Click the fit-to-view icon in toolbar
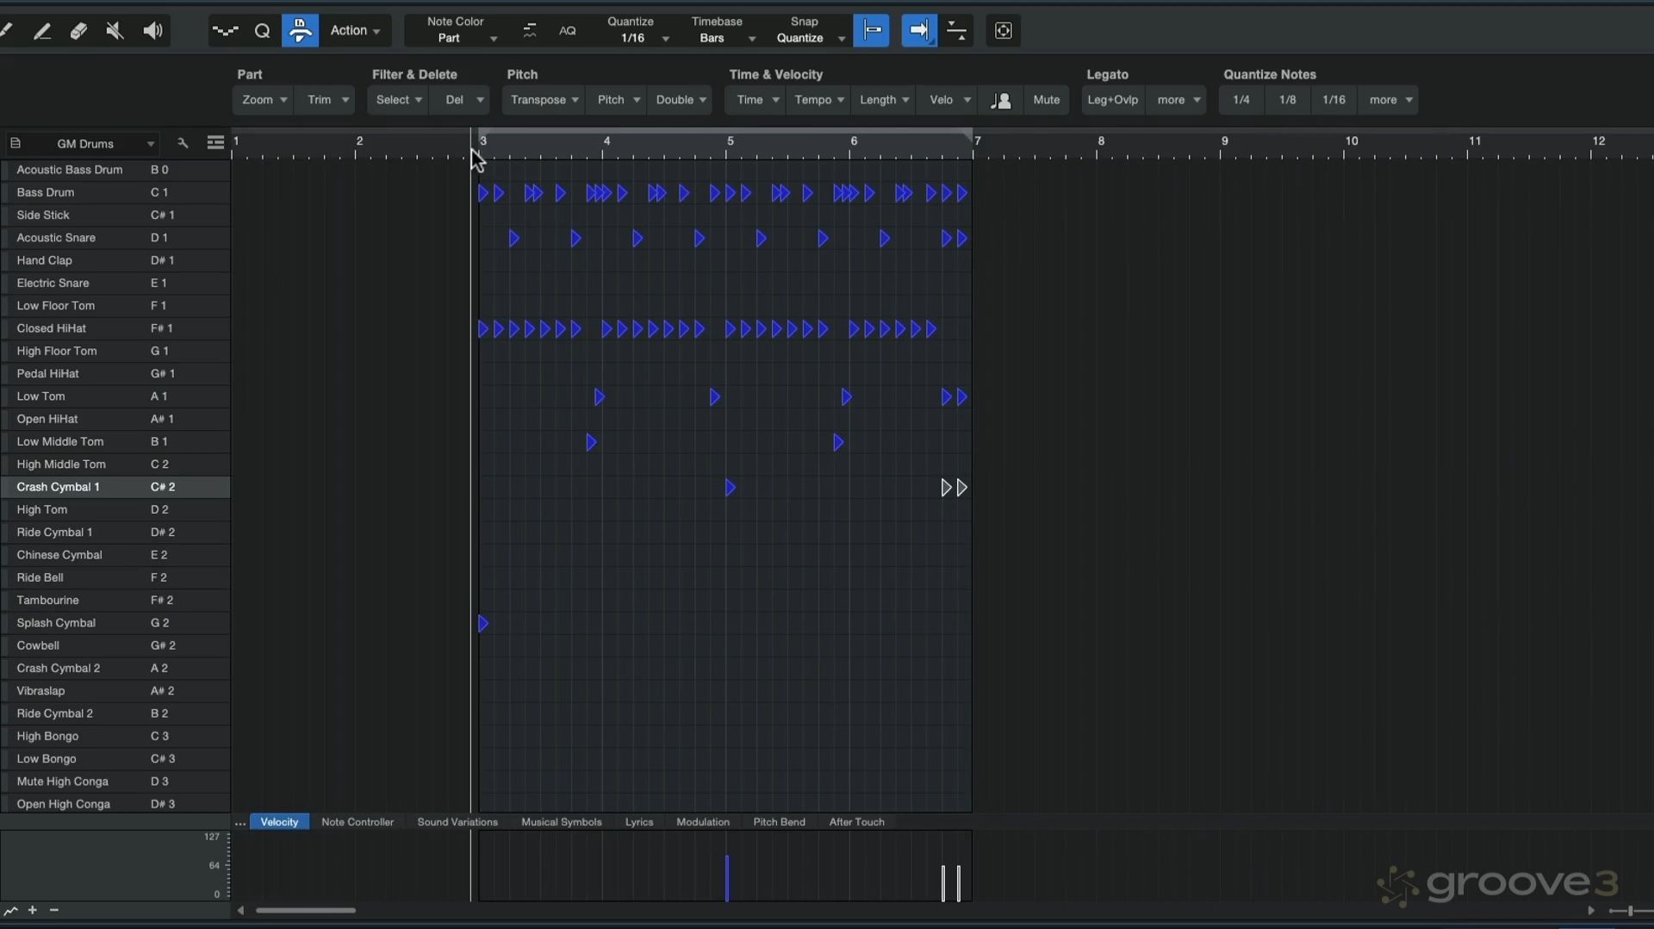Screen dimensions: 1654x929 coord(1003,31)
